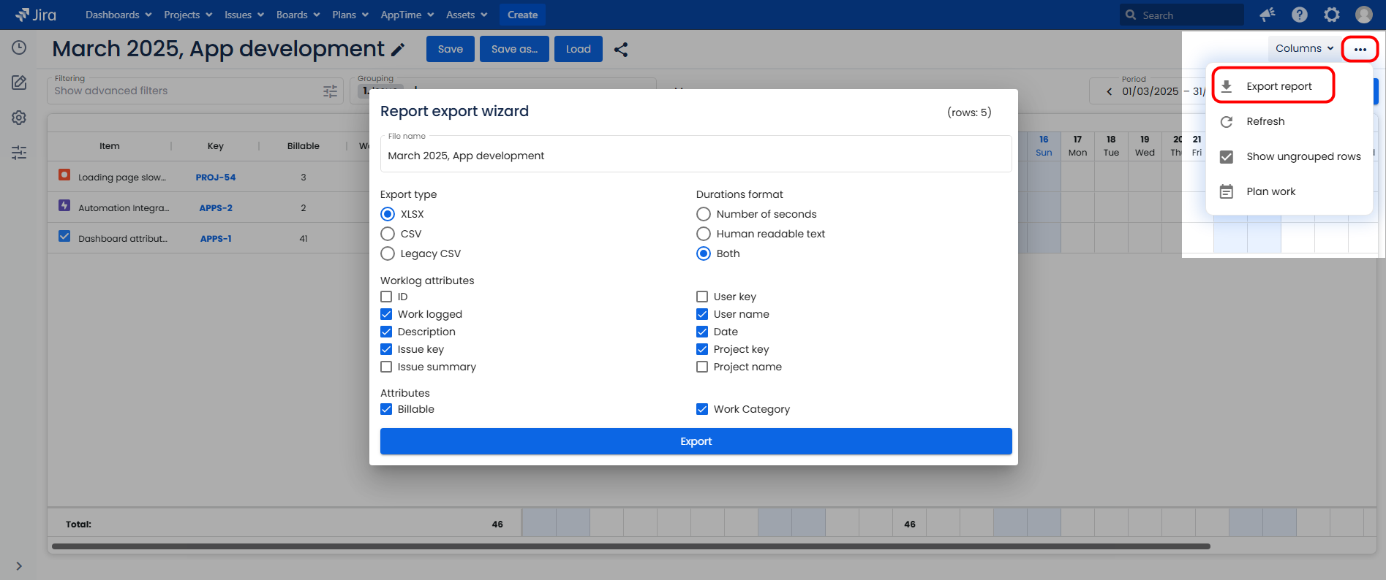
Task: Click the pencil icon to edit report title
Action: 398,50
